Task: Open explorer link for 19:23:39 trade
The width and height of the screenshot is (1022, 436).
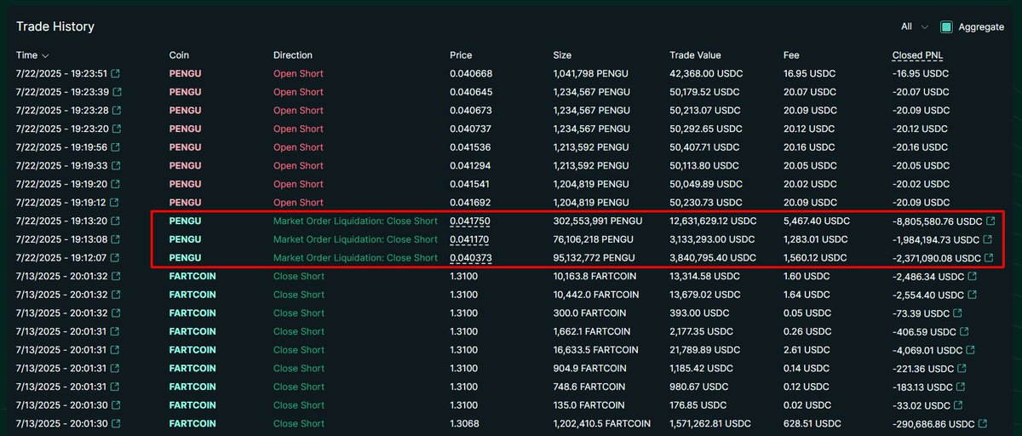Action: 117,92
